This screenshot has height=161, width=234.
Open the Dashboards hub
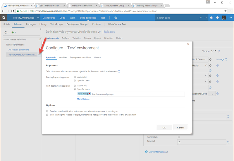pos(49,18)
